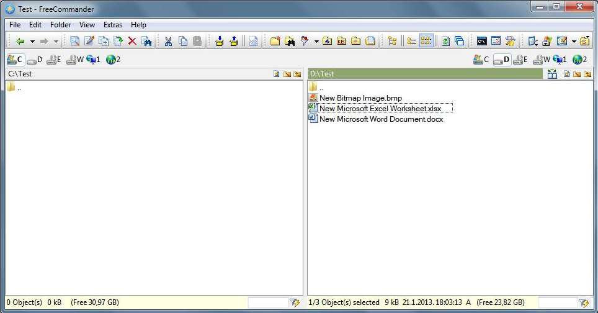Open the back history dropdown arrow

[x=32, y=41]
